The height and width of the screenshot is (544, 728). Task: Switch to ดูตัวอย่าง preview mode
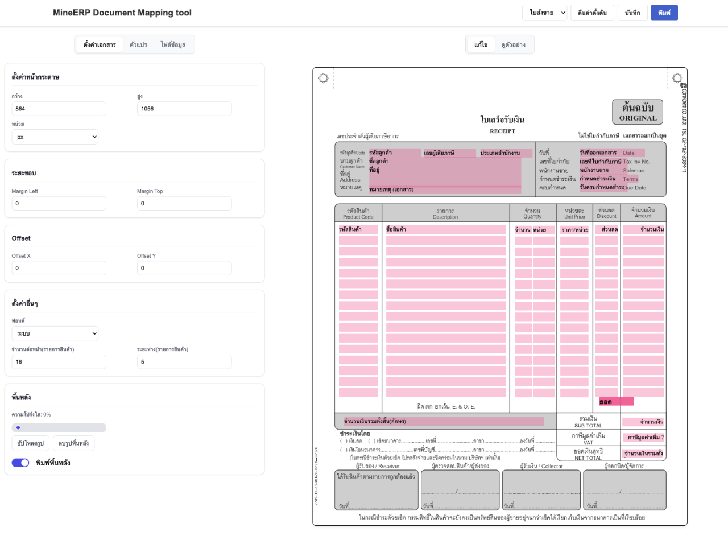tap(513, 44)
